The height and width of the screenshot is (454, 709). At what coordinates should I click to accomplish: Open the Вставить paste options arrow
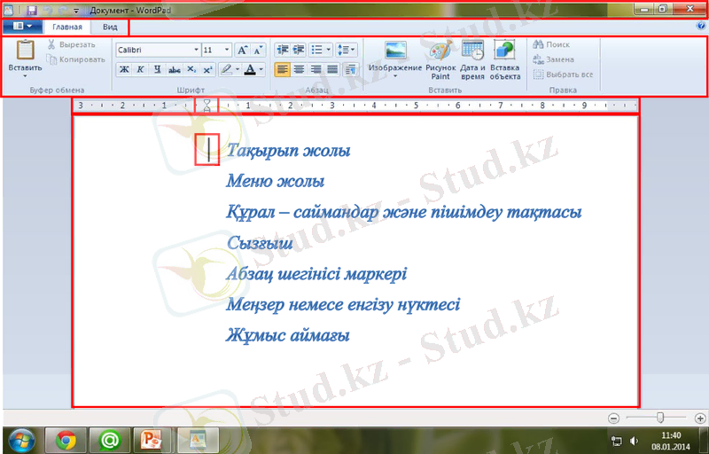click(x=25, y=76)
